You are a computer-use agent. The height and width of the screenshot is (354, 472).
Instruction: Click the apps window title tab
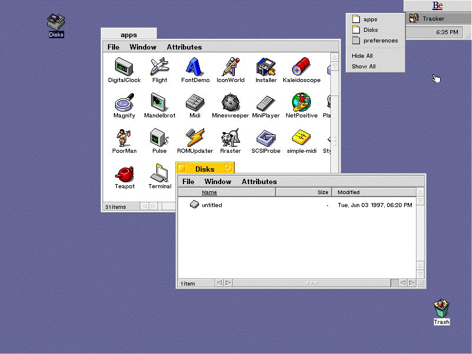click(x=129, y=34)
